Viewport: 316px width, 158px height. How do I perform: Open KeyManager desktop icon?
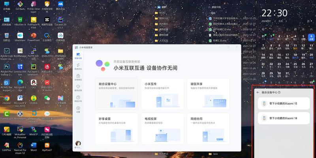coord(20,53)
